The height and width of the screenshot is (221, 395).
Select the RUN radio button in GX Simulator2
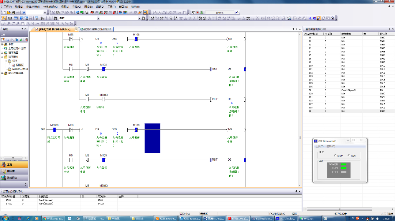pyautogui.click(x=349, y=156)
